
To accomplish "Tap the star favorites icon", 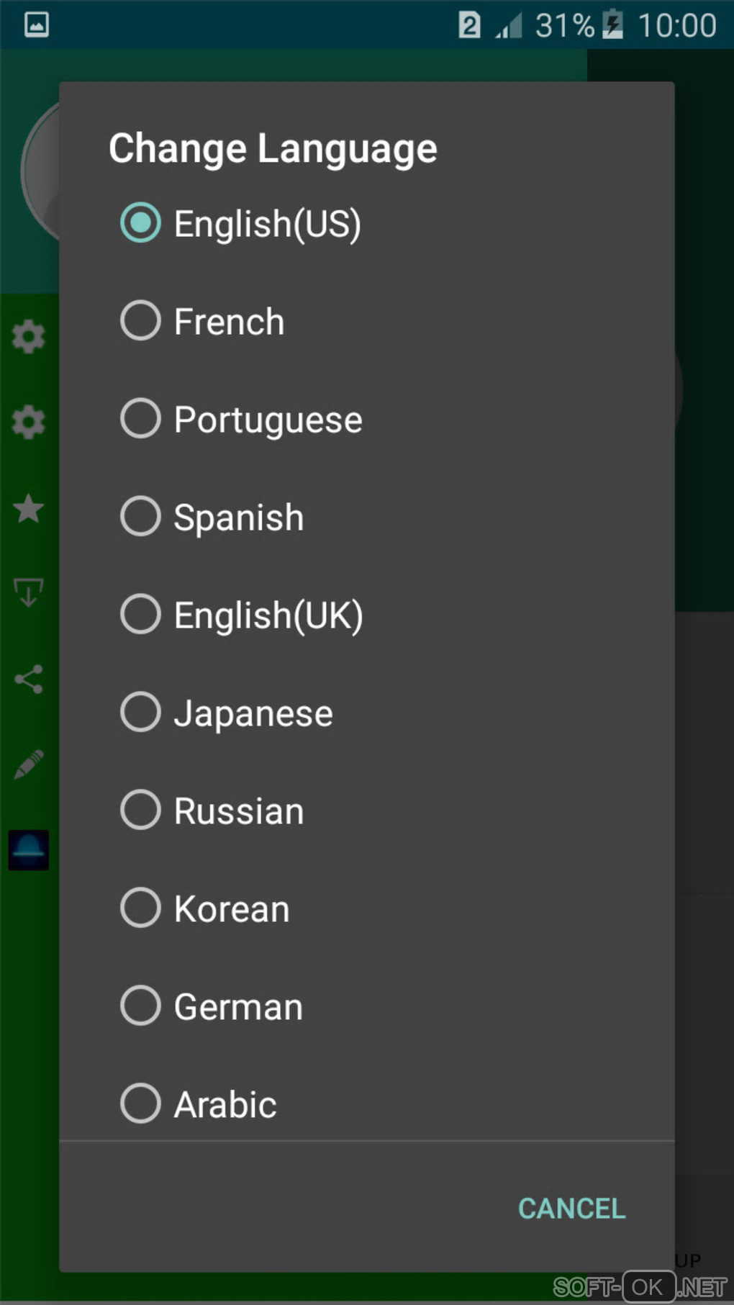I will coord(29,509).
